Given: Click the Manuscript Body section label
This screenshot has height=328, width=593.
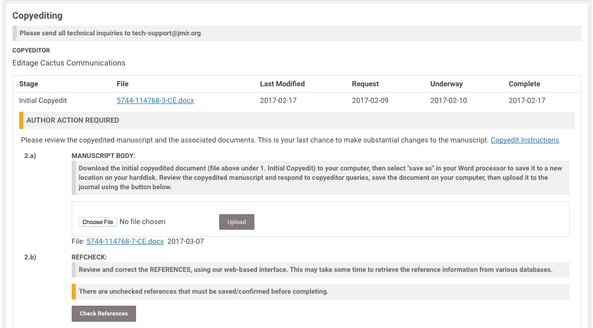Looking at the screenshot, I should click(103, 155).
